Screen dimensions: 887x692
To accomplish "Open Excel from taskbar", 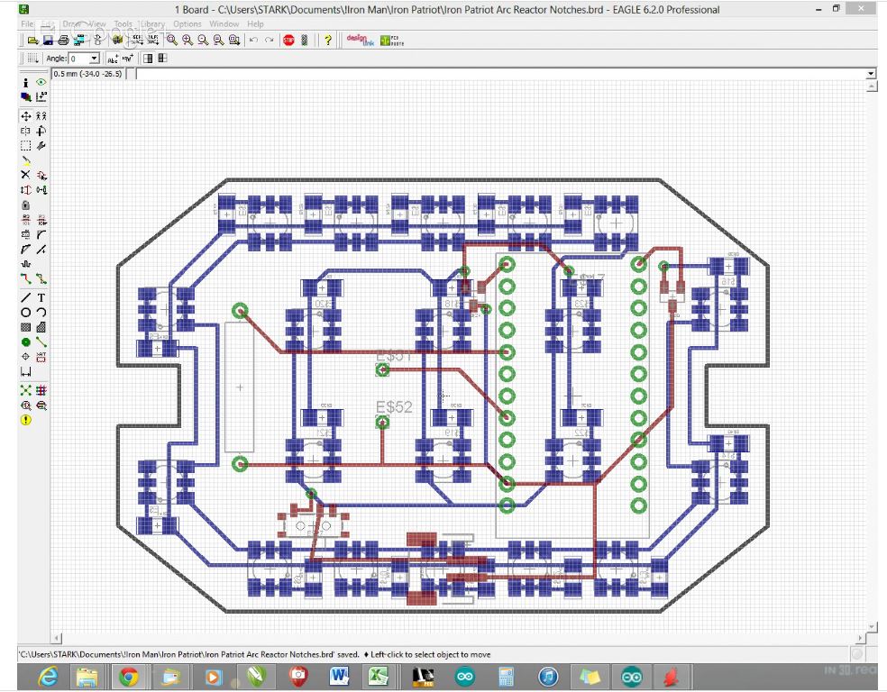I will click(x=378, y=677).
